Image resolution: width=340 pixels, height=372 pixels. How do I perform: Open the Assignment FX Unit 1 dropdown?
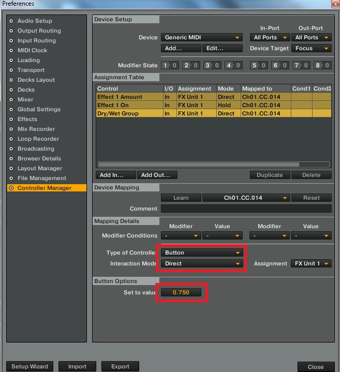(312, 263)
